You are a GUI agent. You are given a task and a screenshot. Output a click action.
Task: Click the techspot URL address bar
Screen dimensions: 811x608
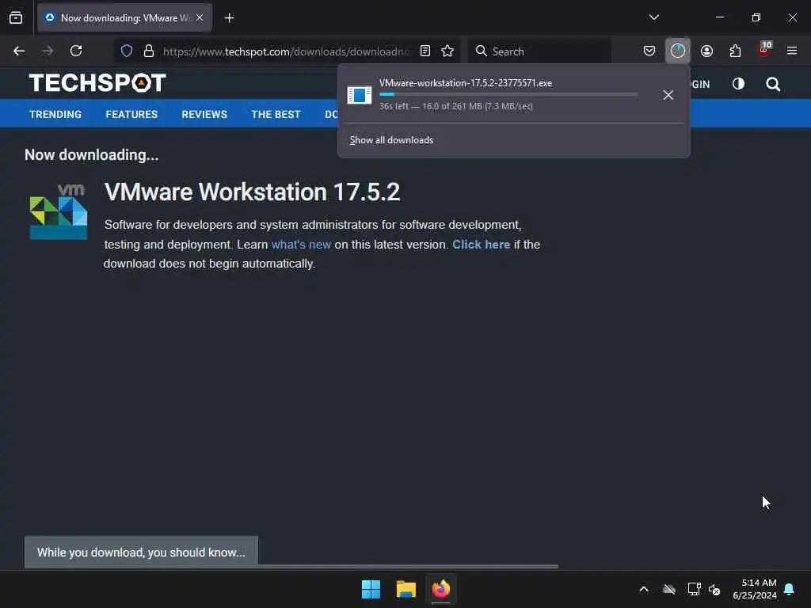pyautogui.click(x=286, y=51)
